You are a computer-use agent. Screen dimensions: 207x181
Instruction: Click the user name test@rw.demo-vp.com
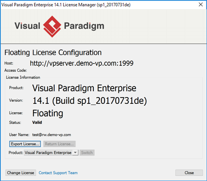pos(52,135)
